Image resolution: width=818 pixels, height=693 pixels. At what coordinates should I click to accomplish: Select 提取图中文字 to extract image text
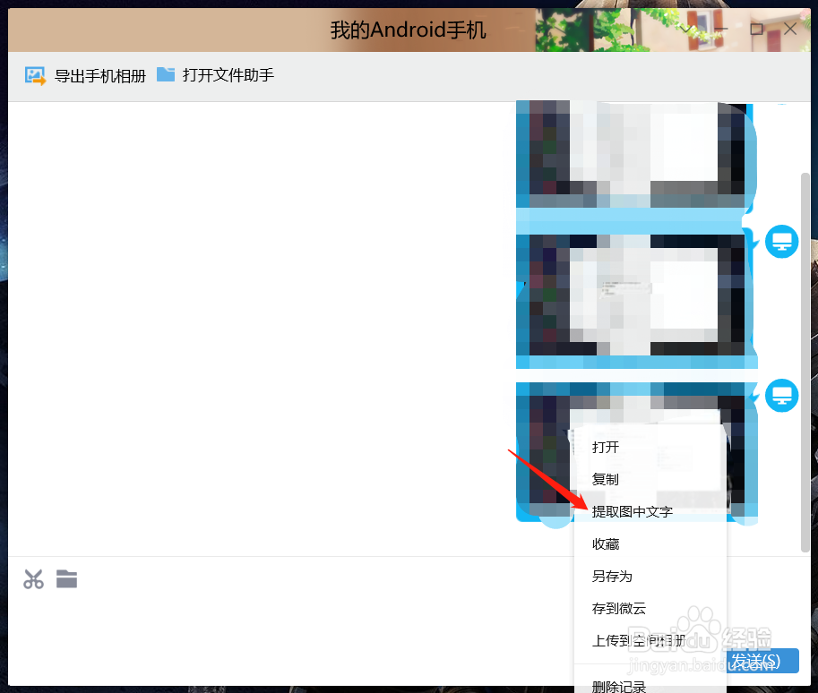tap(632, 511)
